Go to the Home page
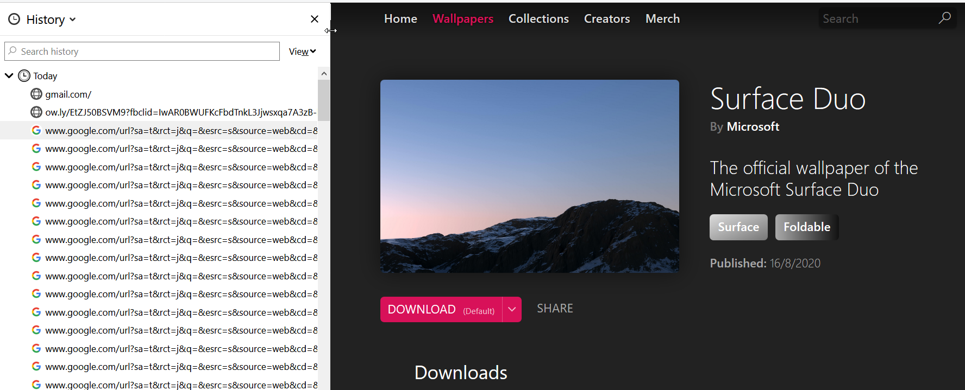The width and height of the screenshot is (965, 390). 400,18
